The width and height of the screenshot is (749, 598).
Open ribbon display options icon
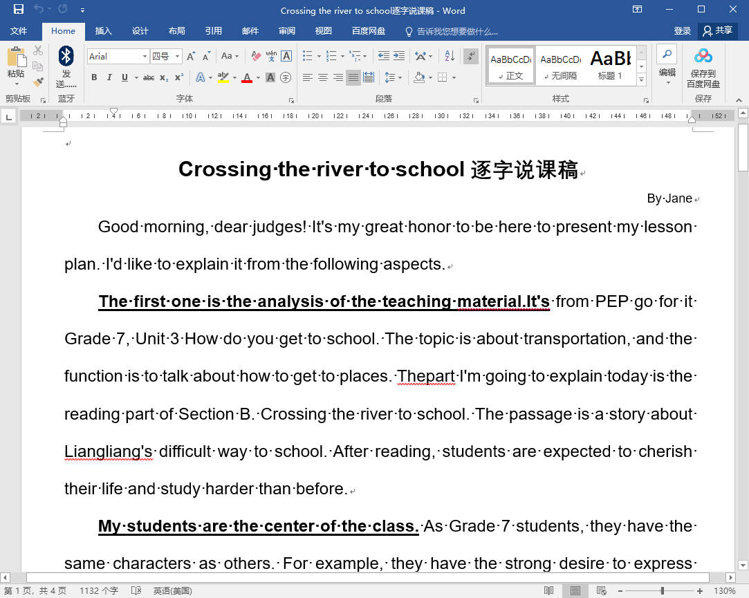point(637,9)
